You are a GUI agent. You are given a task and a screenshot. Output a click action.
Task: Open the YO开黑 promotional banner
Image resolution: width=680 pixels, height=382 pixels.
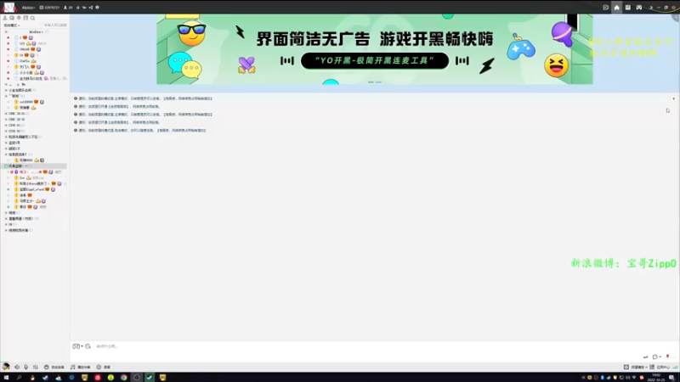(375, 49)
